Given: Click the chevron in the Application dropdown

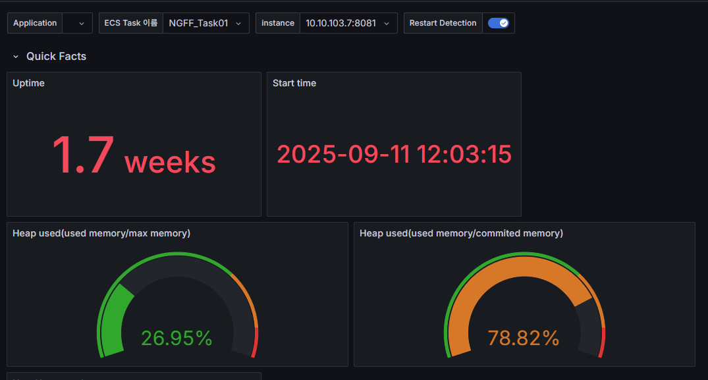Looking at the screenshot, I should click(x=81, y=23).
